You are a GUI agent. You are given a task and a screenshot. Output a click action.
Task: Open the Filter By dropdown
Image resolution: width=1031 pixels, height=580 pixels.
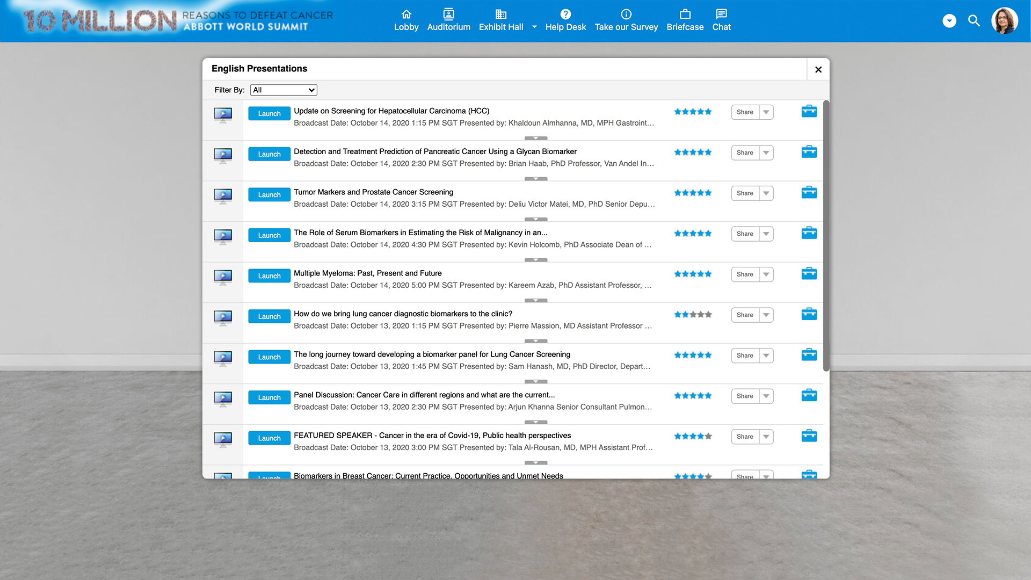(x=284, y=90)
